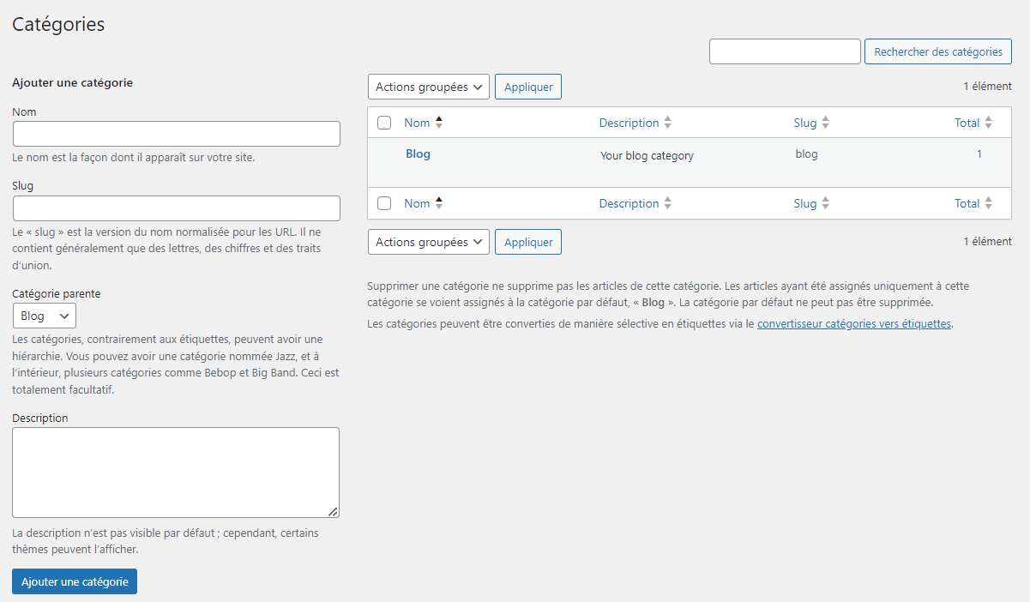
Task: Click the Rechercher des catégories button
Action: pos(938,51)
